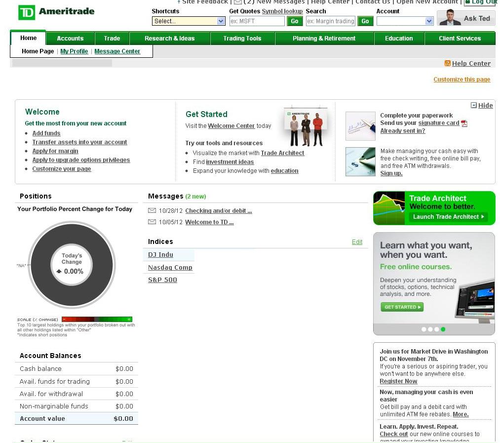Open Welcome to TD message link

[209, 222]
